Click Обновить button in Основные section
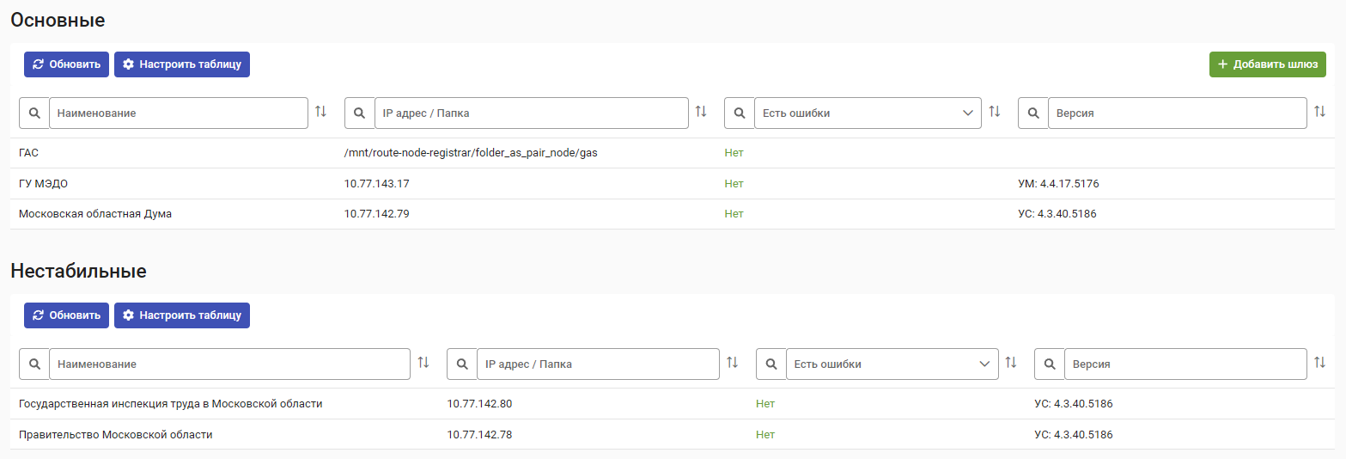The image size is (1346, 459). (66, 64)
